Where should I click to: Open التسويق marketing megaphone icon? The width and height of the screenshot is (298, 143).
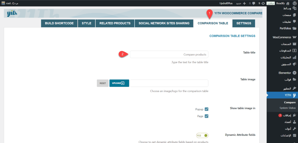(295, 64)
